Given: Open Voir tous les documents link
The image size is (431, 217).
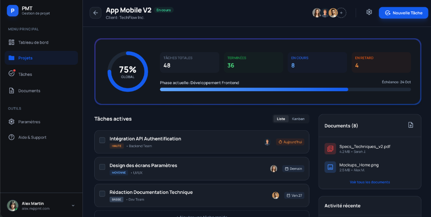Looking at the screenshot, I should click(370, 182).
